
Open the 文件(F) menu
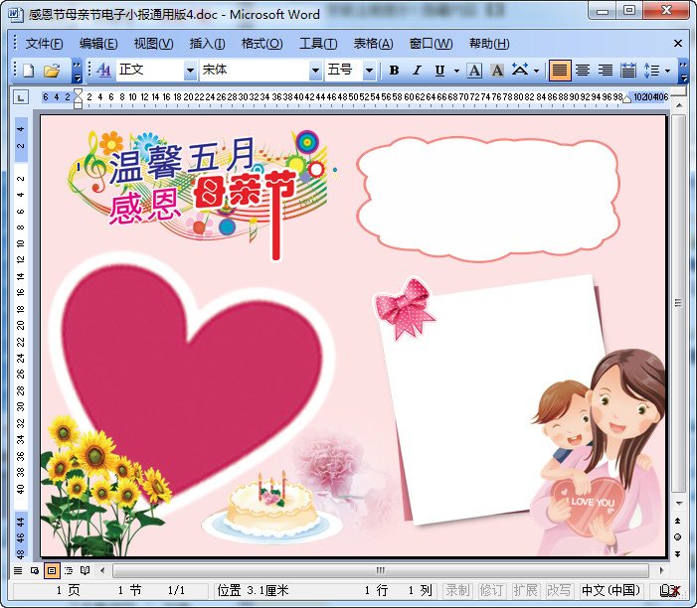[44, 44]
